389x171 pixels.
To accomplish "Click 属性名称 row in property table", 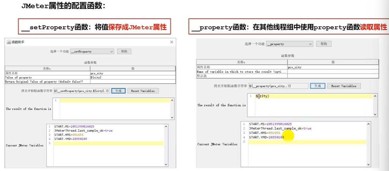I will [x=242, y=67].
